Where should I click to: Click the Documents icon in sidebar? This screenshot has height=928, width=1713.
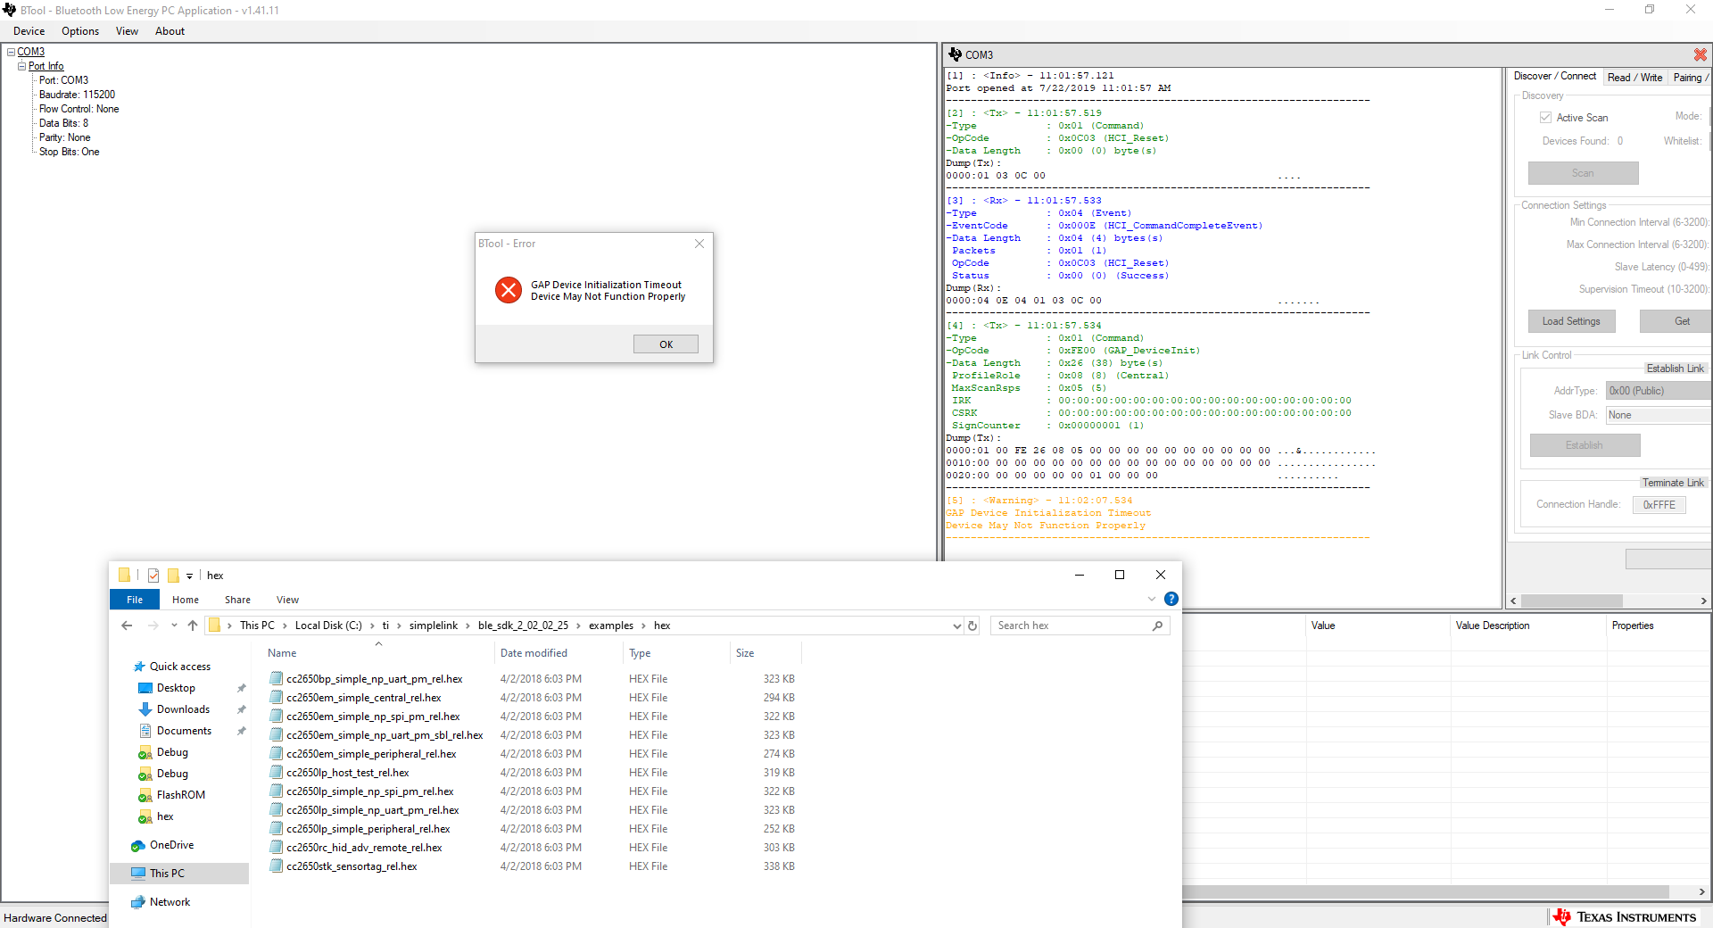(x=145, y=731)
